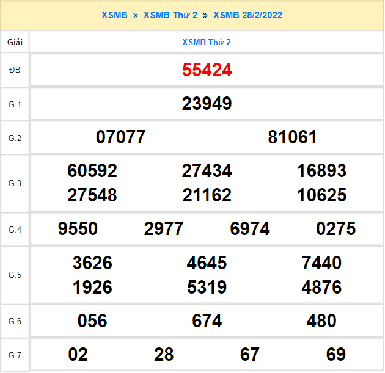Click G.7 number 69
Viewport: 385px width, 373px height.
pos(336,355)
